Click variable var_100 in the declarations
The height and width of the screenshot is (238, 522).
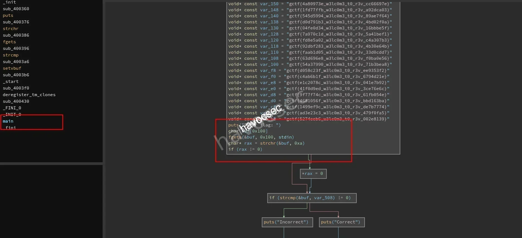pyautogui.click(x=269, y=64)
